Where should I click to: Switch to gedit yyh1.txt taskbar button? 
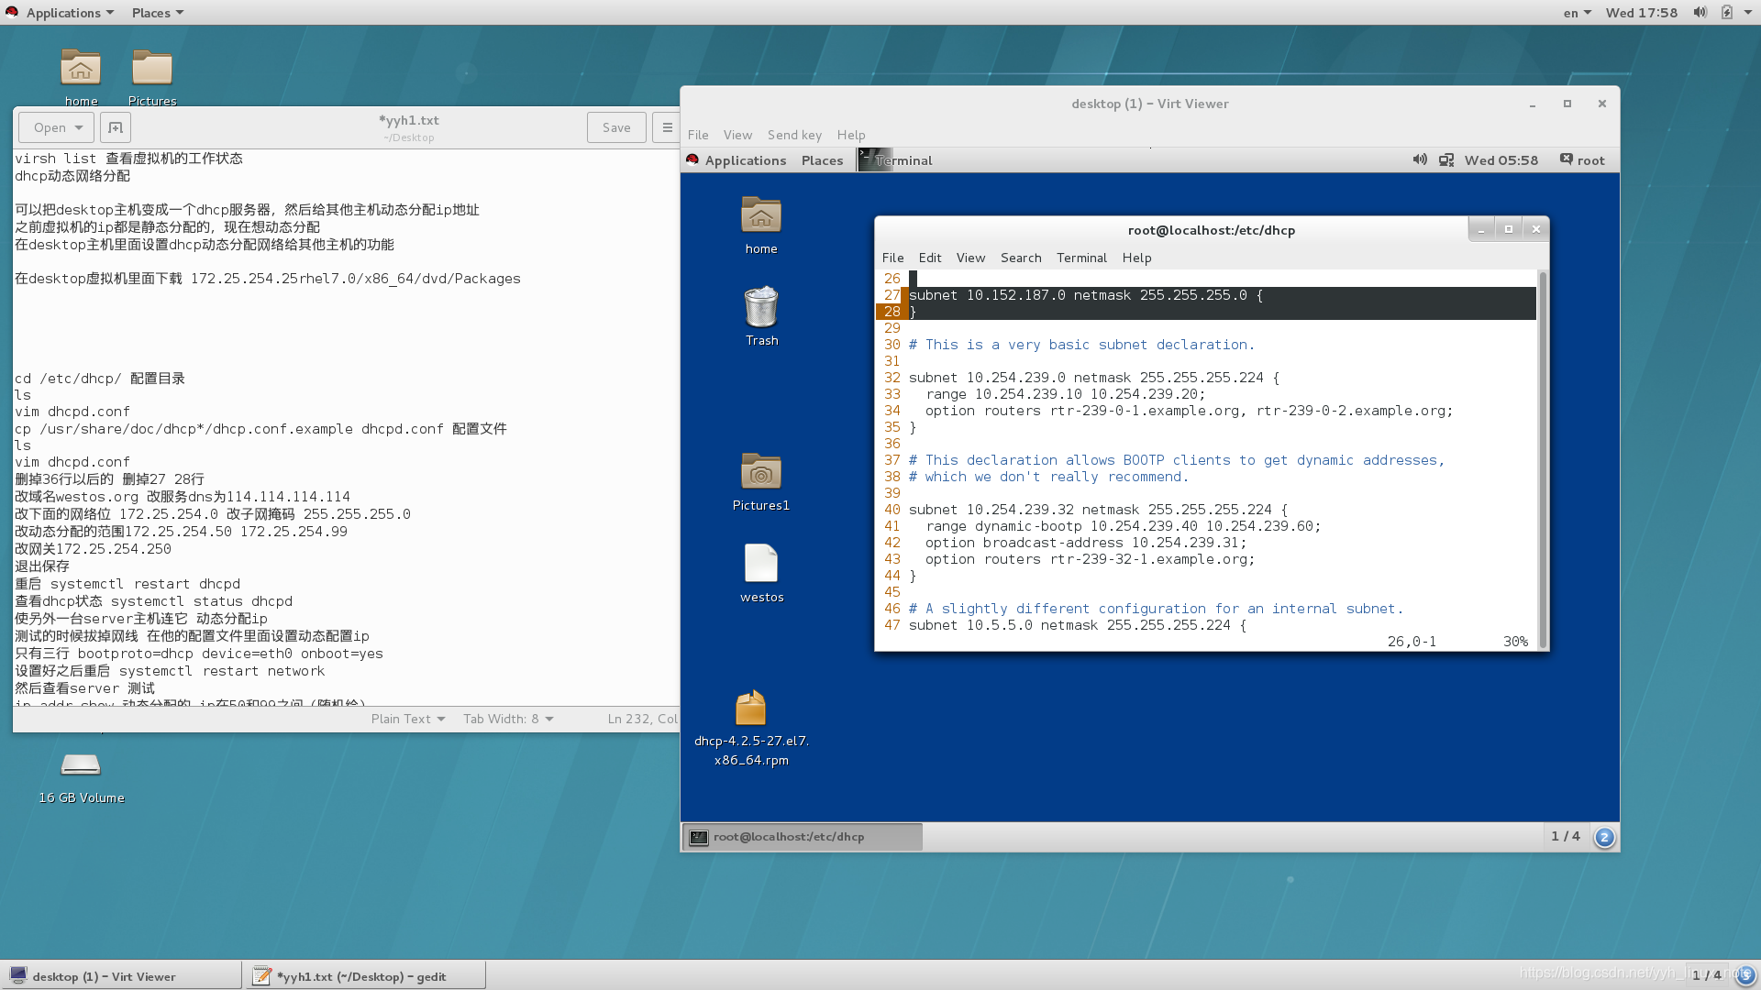364,976
